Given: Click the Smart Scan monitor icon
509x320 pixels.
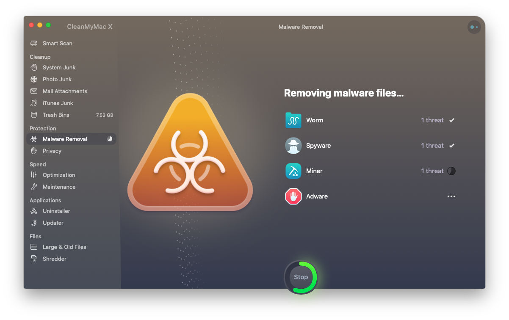Looking at the screenshot, I should tap(34, 44).
